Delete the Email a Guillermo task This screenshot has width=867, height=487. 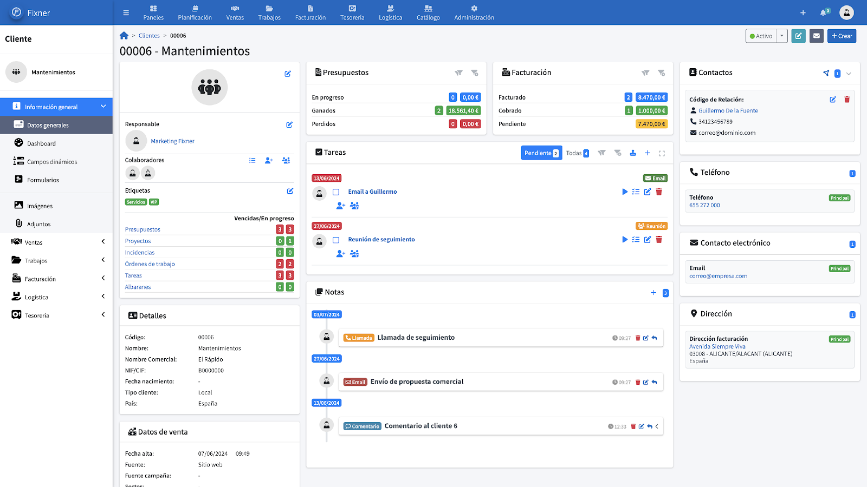pos(659,192)
